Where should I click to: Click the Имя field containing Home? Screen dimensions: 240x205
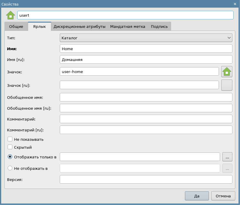146,49
